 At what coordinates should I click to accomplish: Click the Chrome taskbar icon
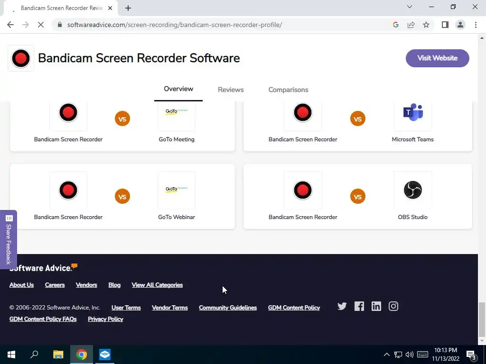(x=82, y=355)
